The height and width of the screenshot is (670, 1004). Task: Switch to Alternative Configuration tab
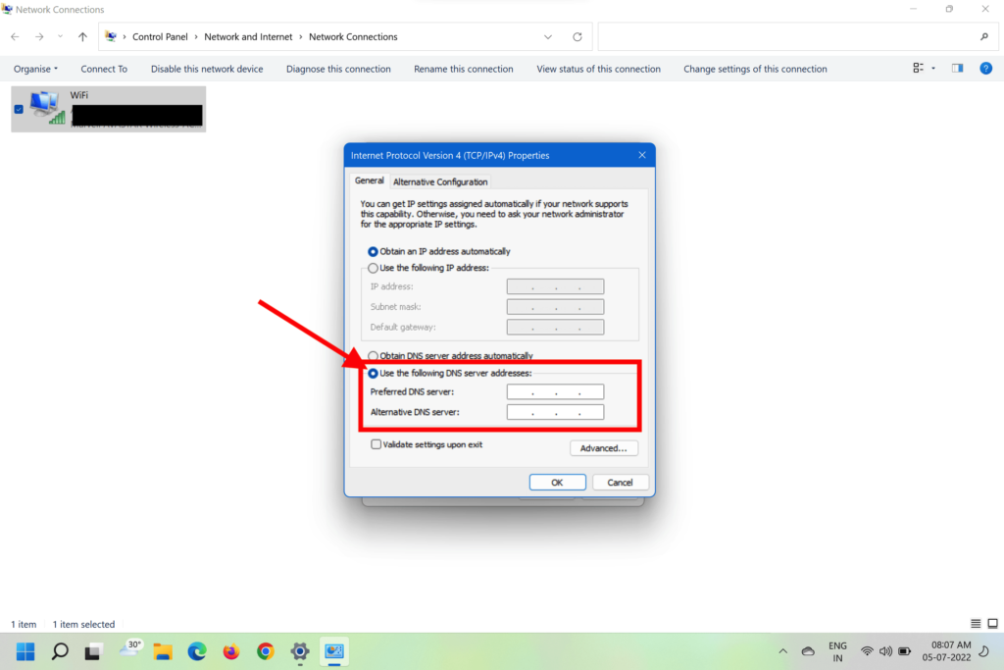coord(440,181)
